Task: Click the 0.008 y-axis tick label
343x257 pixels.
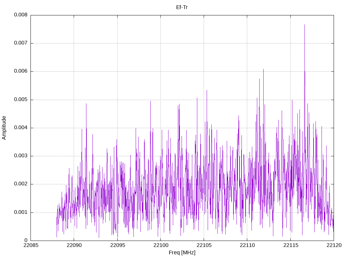Action: pos(21,15)
